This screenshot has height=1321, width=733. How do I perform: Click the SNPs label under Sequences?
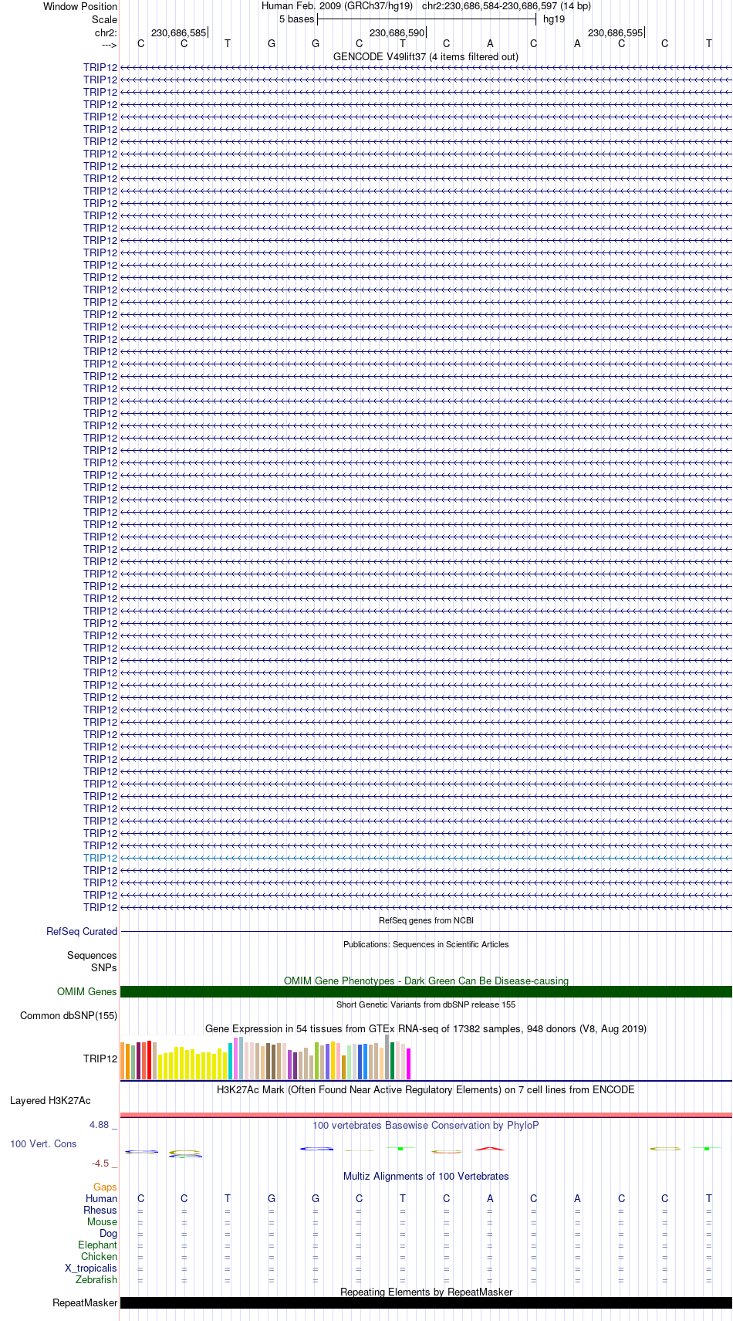pyautogui.click(x=104, y=967)
